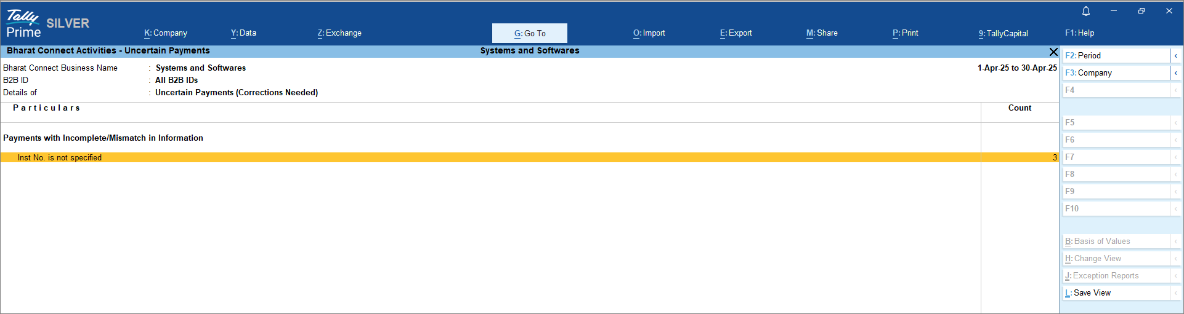Open TallyCapital from the top bar
The width and height of the screenshot is (1184, 314).
1003,33
